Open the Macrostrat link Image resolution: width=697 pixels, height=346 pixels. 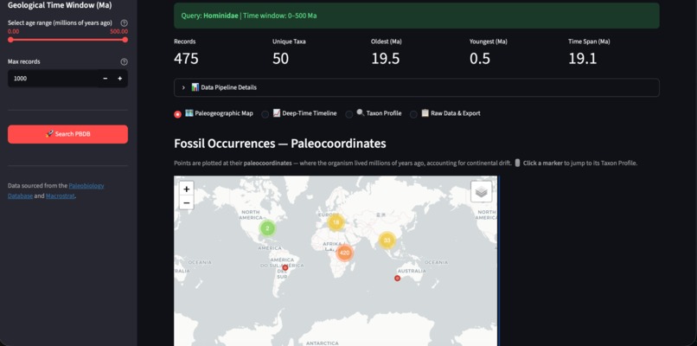coord(60,195)
